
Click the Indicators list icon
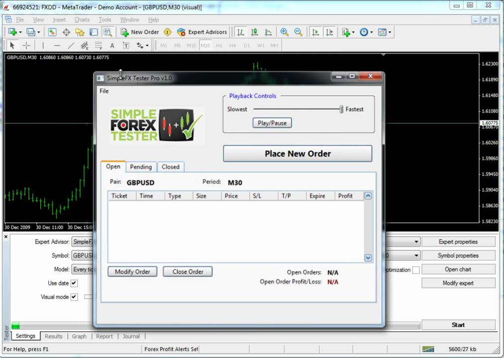click(x=346, y=32)
